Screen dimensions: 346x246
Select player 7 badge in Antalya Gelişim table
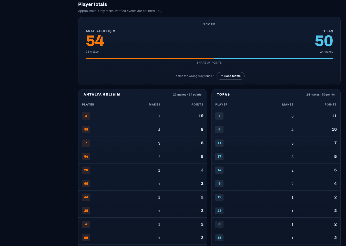pyautogui.click(x=86, y=143)
